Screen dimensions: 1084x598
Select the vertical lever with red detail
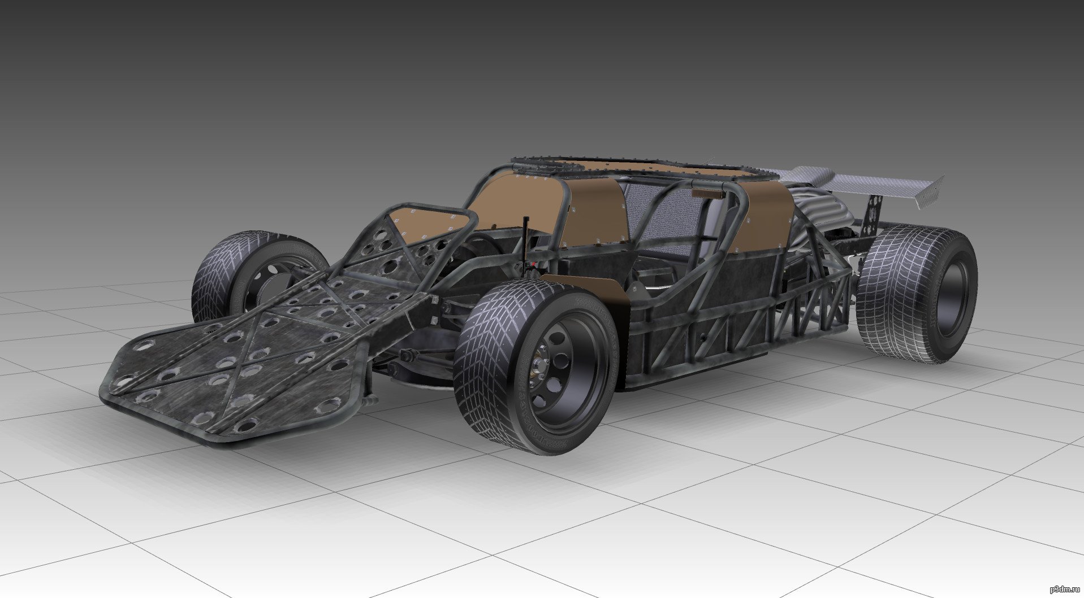tap(527, 243)
